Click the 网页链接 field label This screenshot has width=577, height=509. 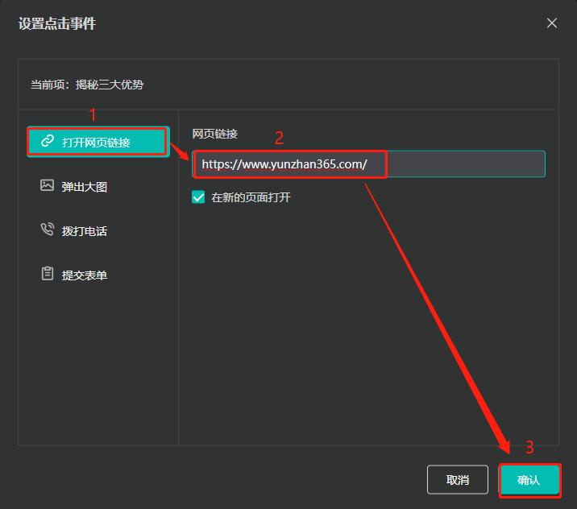214,134
